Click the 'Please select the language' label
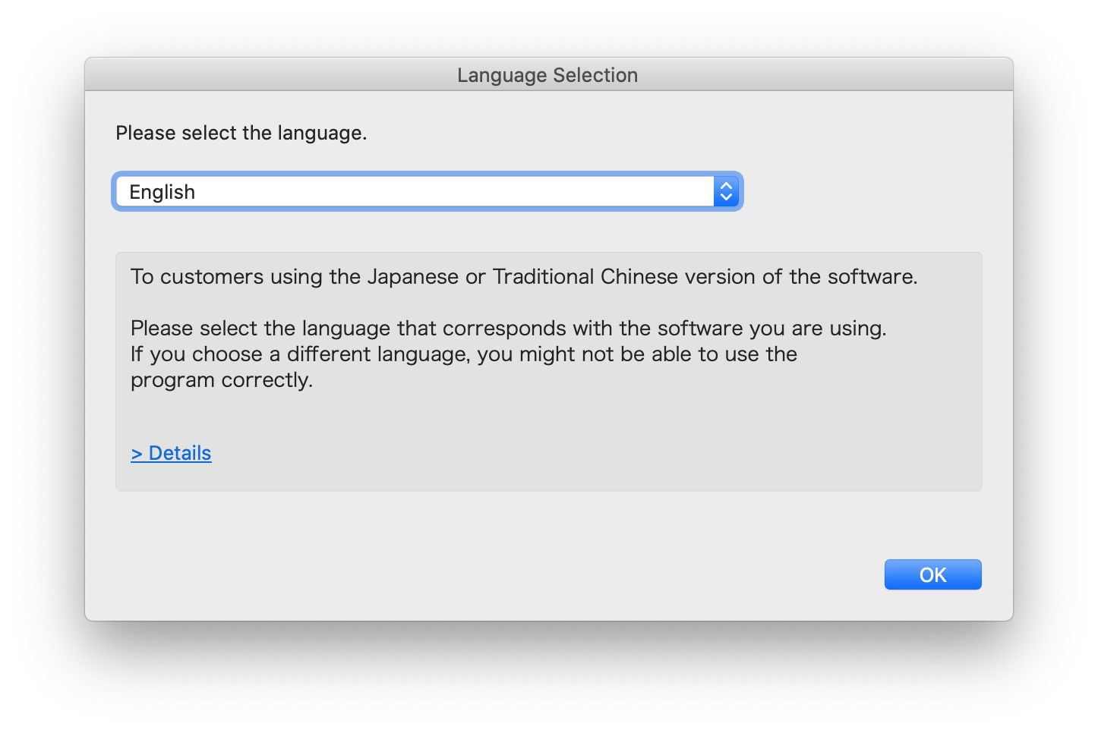This screenshot has height=733, width=1098. 241,133
